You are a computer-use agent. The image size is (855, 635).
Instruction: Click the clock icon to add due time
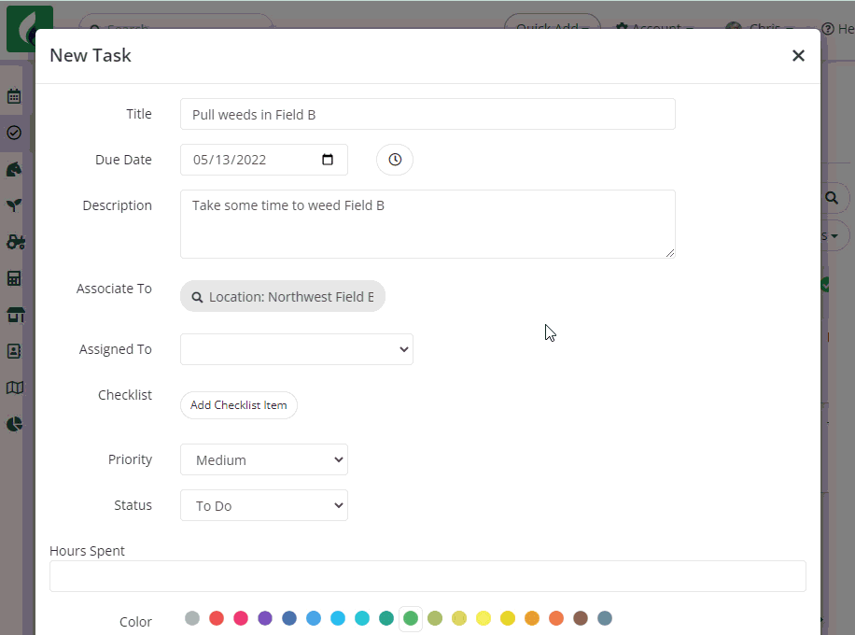[x=395, y=160]
